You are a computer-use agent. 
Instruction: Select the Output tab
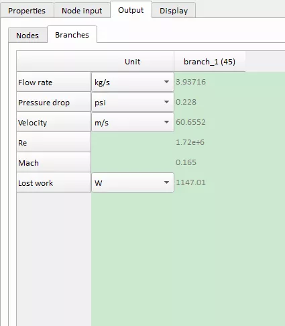131,9
